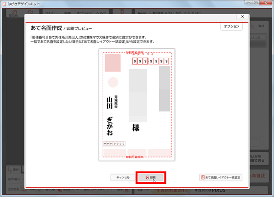Click the 取り消し undo icon in main window
The width and height of the screenshot is (274, 197).
pyautogui.click(x=14, y=13)
